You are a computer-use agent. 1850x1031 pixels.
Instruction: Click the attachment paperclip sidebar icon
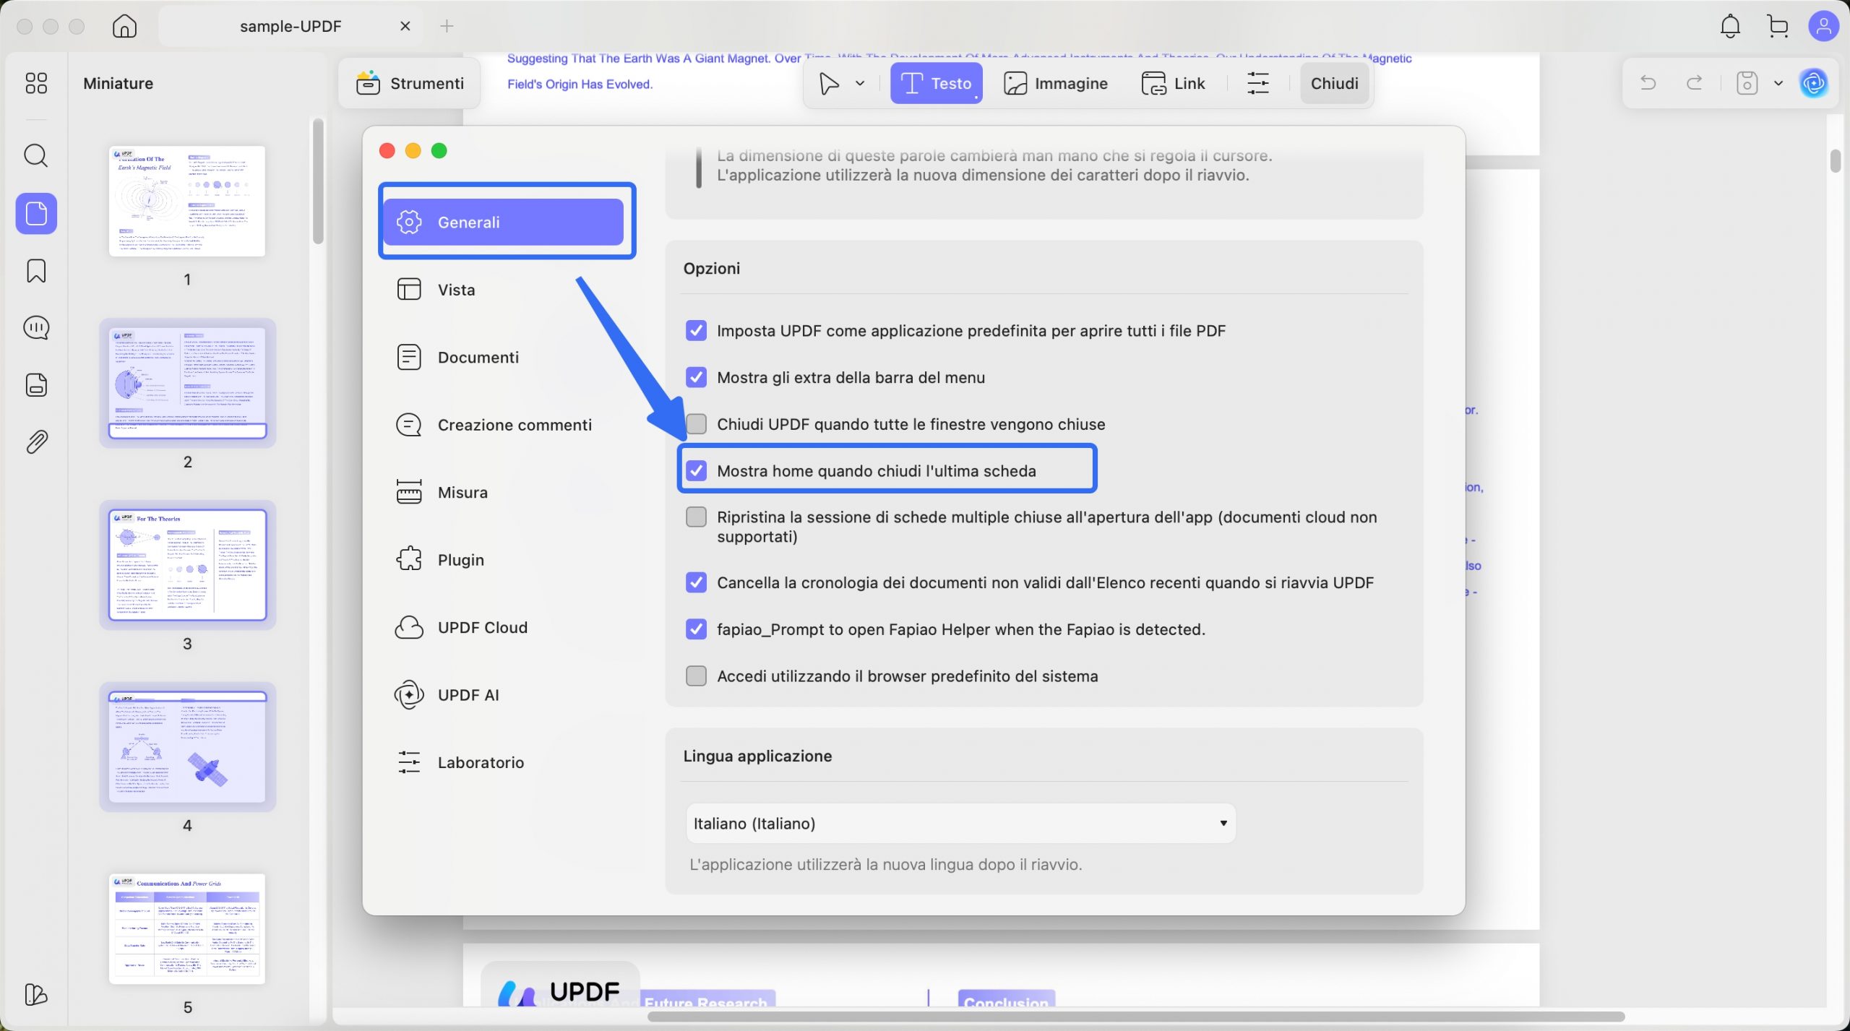click(36, 441)
